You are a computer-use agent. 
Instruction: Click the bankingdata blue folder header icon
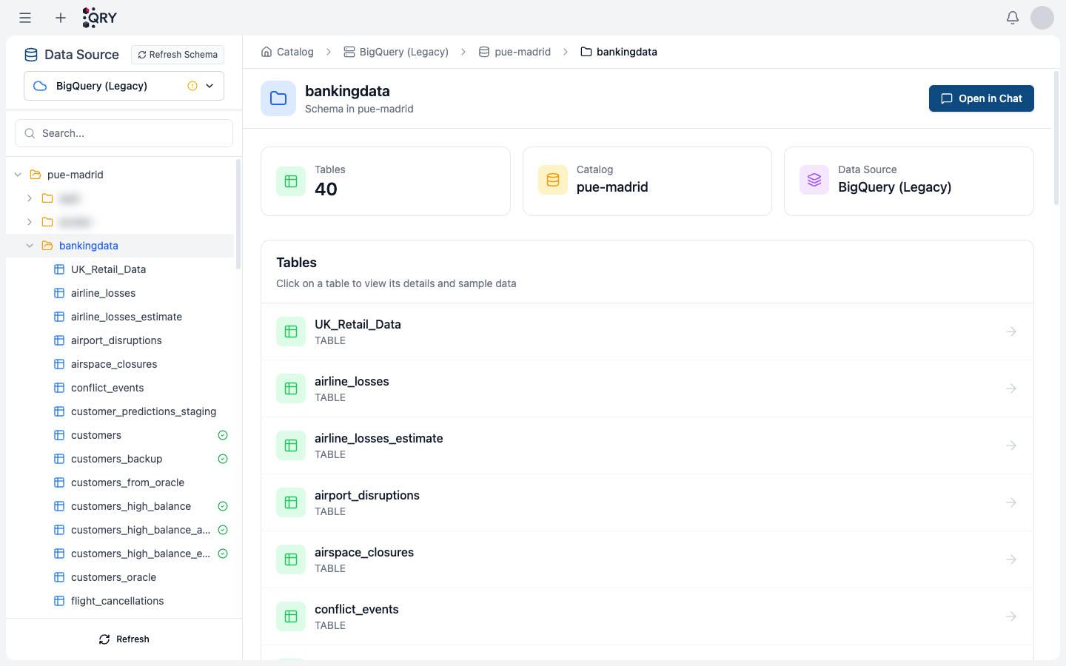(278, 98)
